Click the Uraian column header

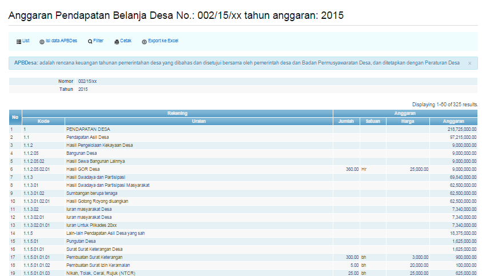coord(198,121)
